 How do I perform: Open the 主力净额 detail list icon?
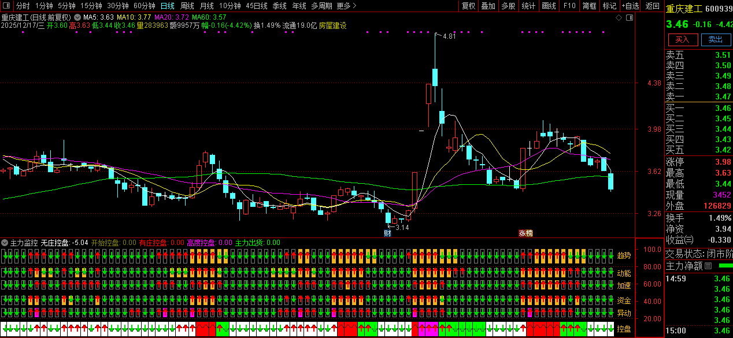pyautogui.click(x=708, y=266)
